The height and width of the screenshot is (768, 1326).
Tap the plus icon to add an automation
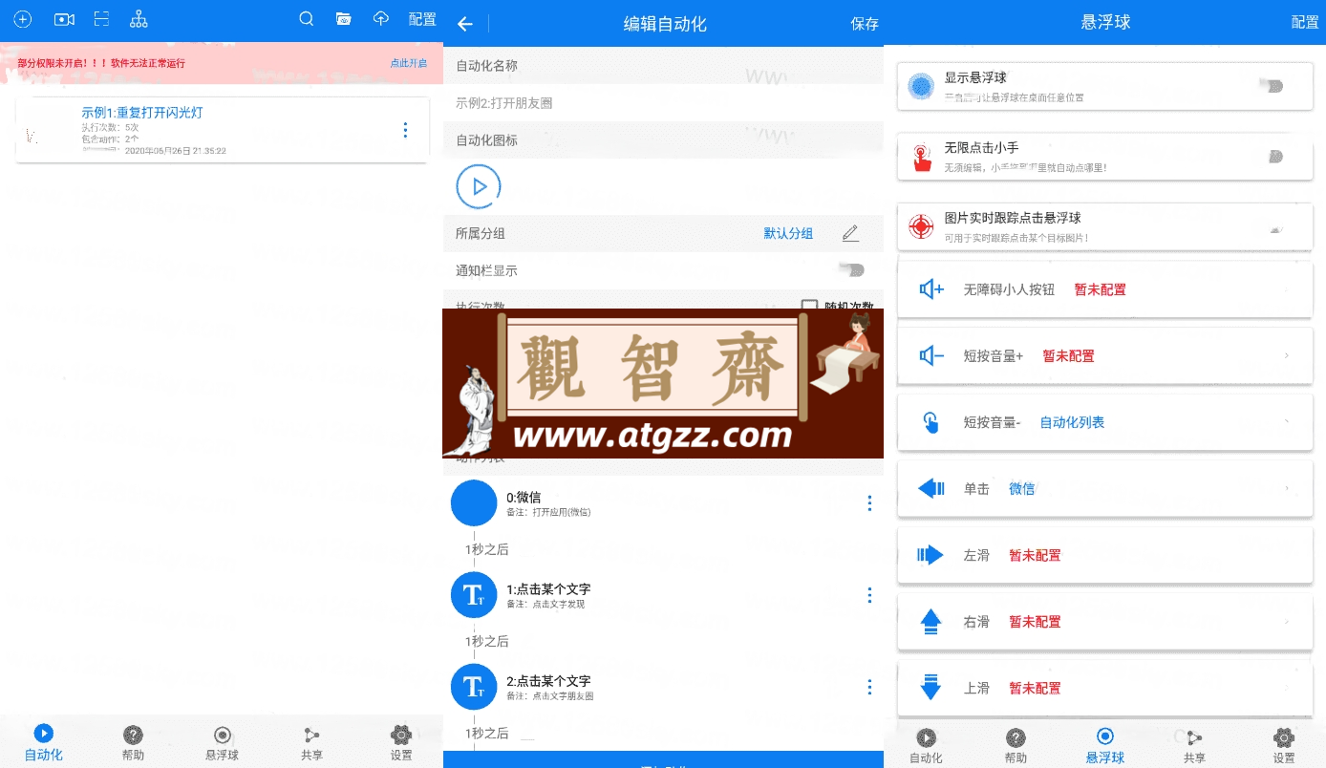point(22,19)
